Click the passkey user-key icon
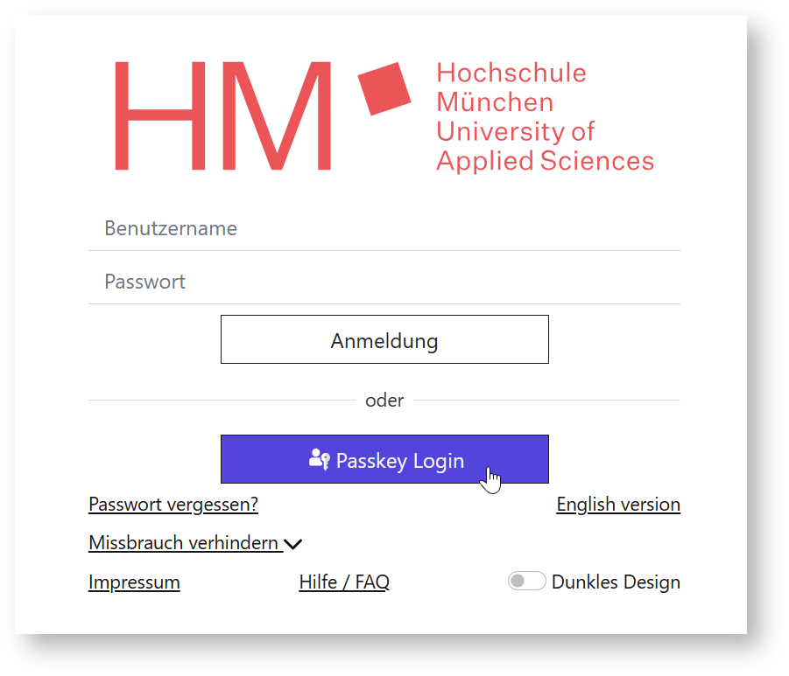The image size is (789, 676). 320,459
